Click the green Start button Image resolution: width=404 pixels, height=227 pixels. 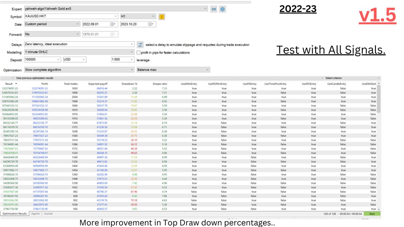pos(372,214)
